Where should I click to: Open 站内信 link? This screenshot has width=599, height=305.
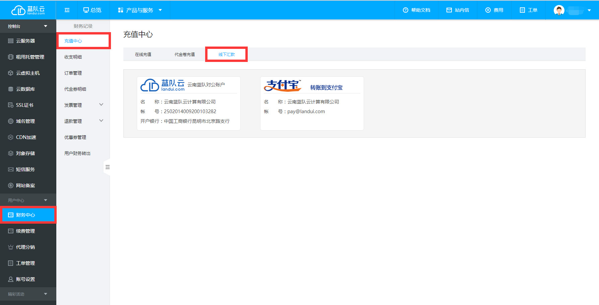click(462, 10)
